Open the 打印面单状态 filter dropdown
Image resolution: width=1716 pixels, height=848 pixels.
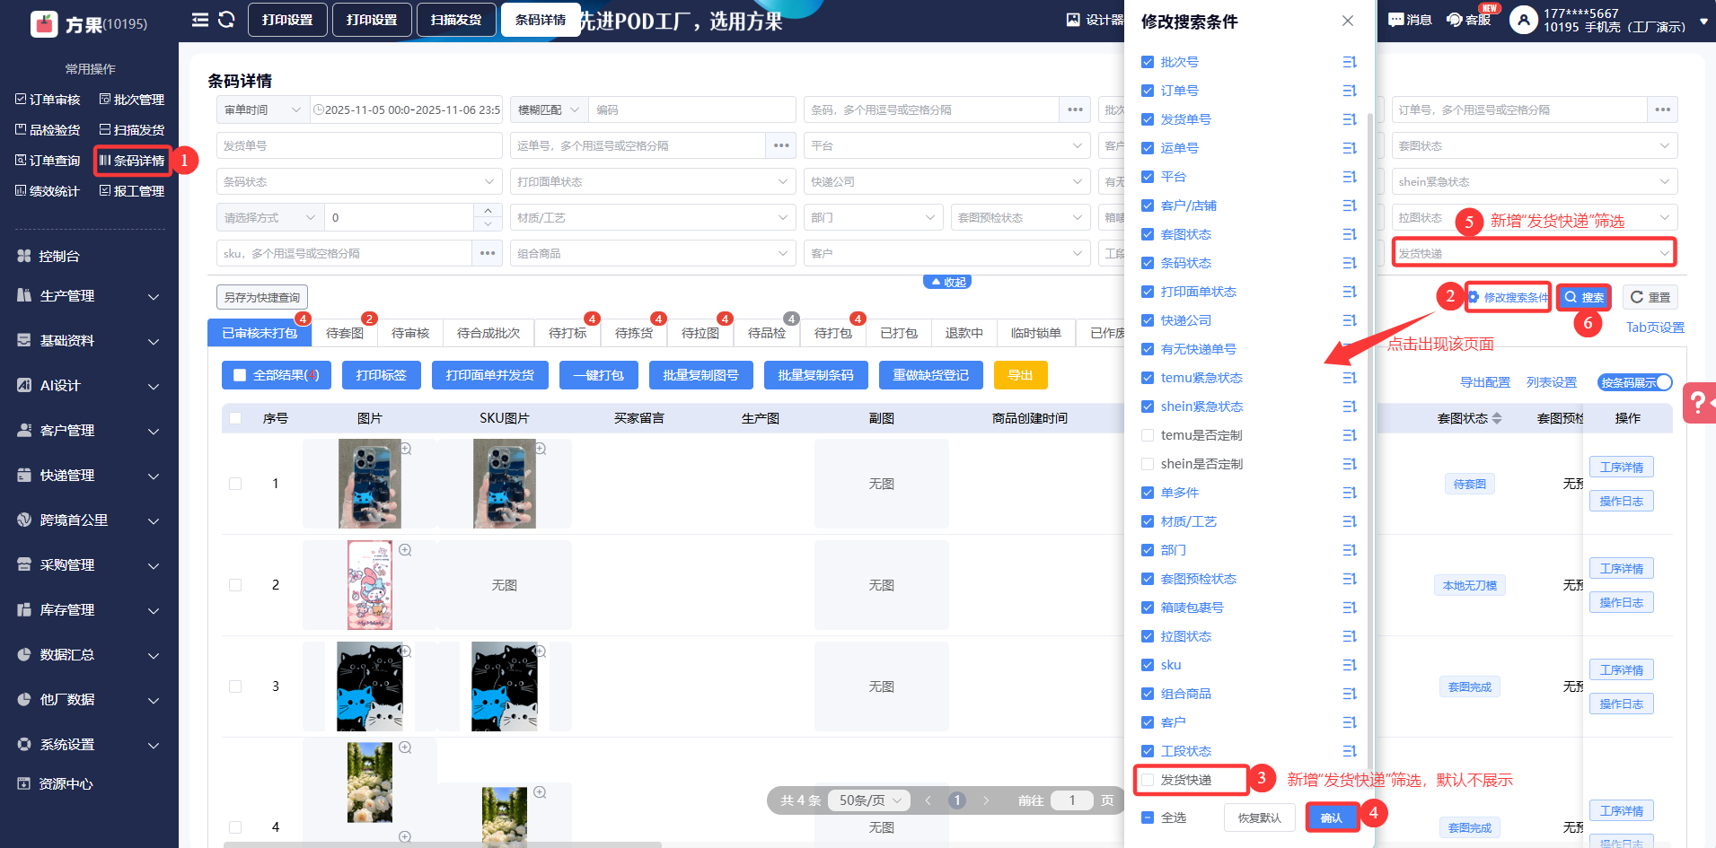653,181
